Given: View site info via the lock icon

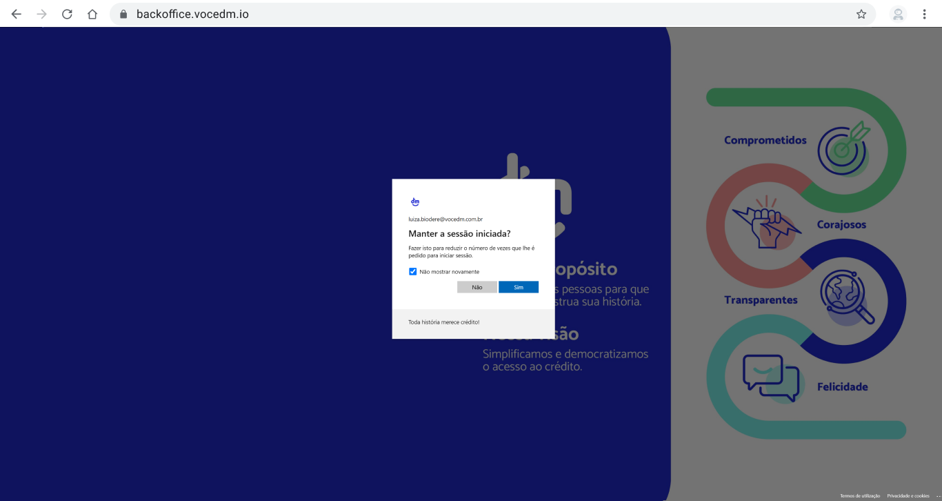Looking at the screenshot, I should click(x=124, y=14).
